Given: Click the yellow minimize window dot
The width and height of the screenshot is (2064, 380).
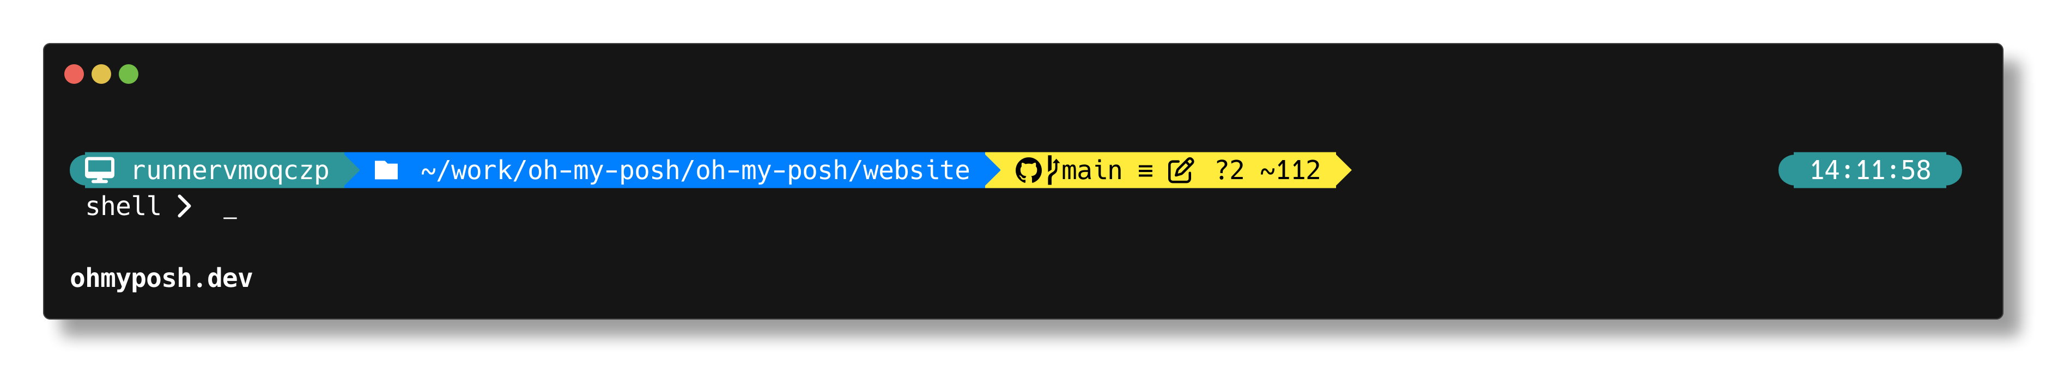Looking at the screenshot, I should click(x=101, y=75).
